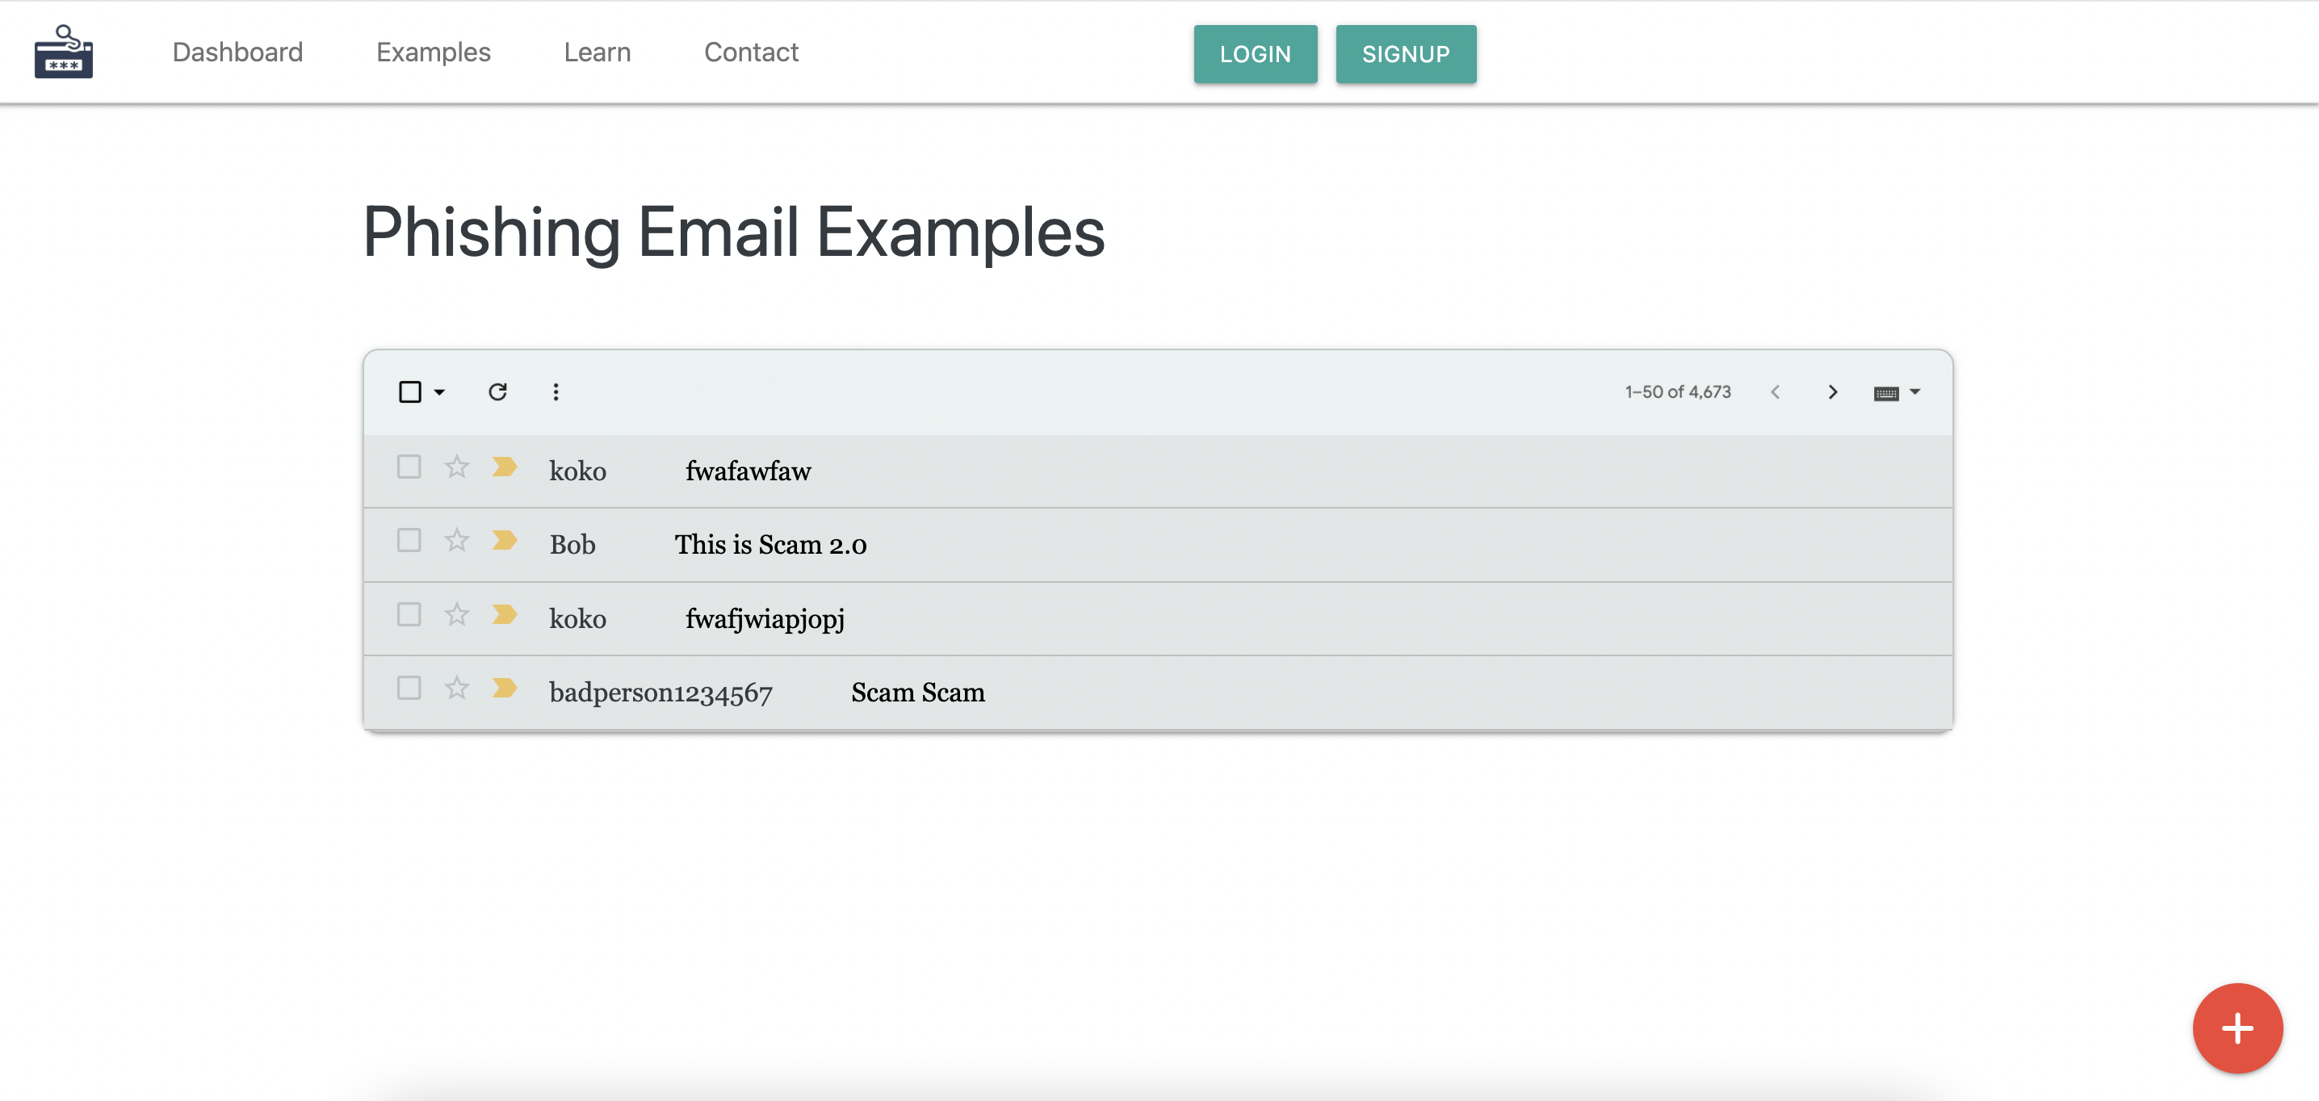Viewport: 2319px width, 1101px height.
Task: Mark the fwafawfaw email as important
Action: click(504, 467)
